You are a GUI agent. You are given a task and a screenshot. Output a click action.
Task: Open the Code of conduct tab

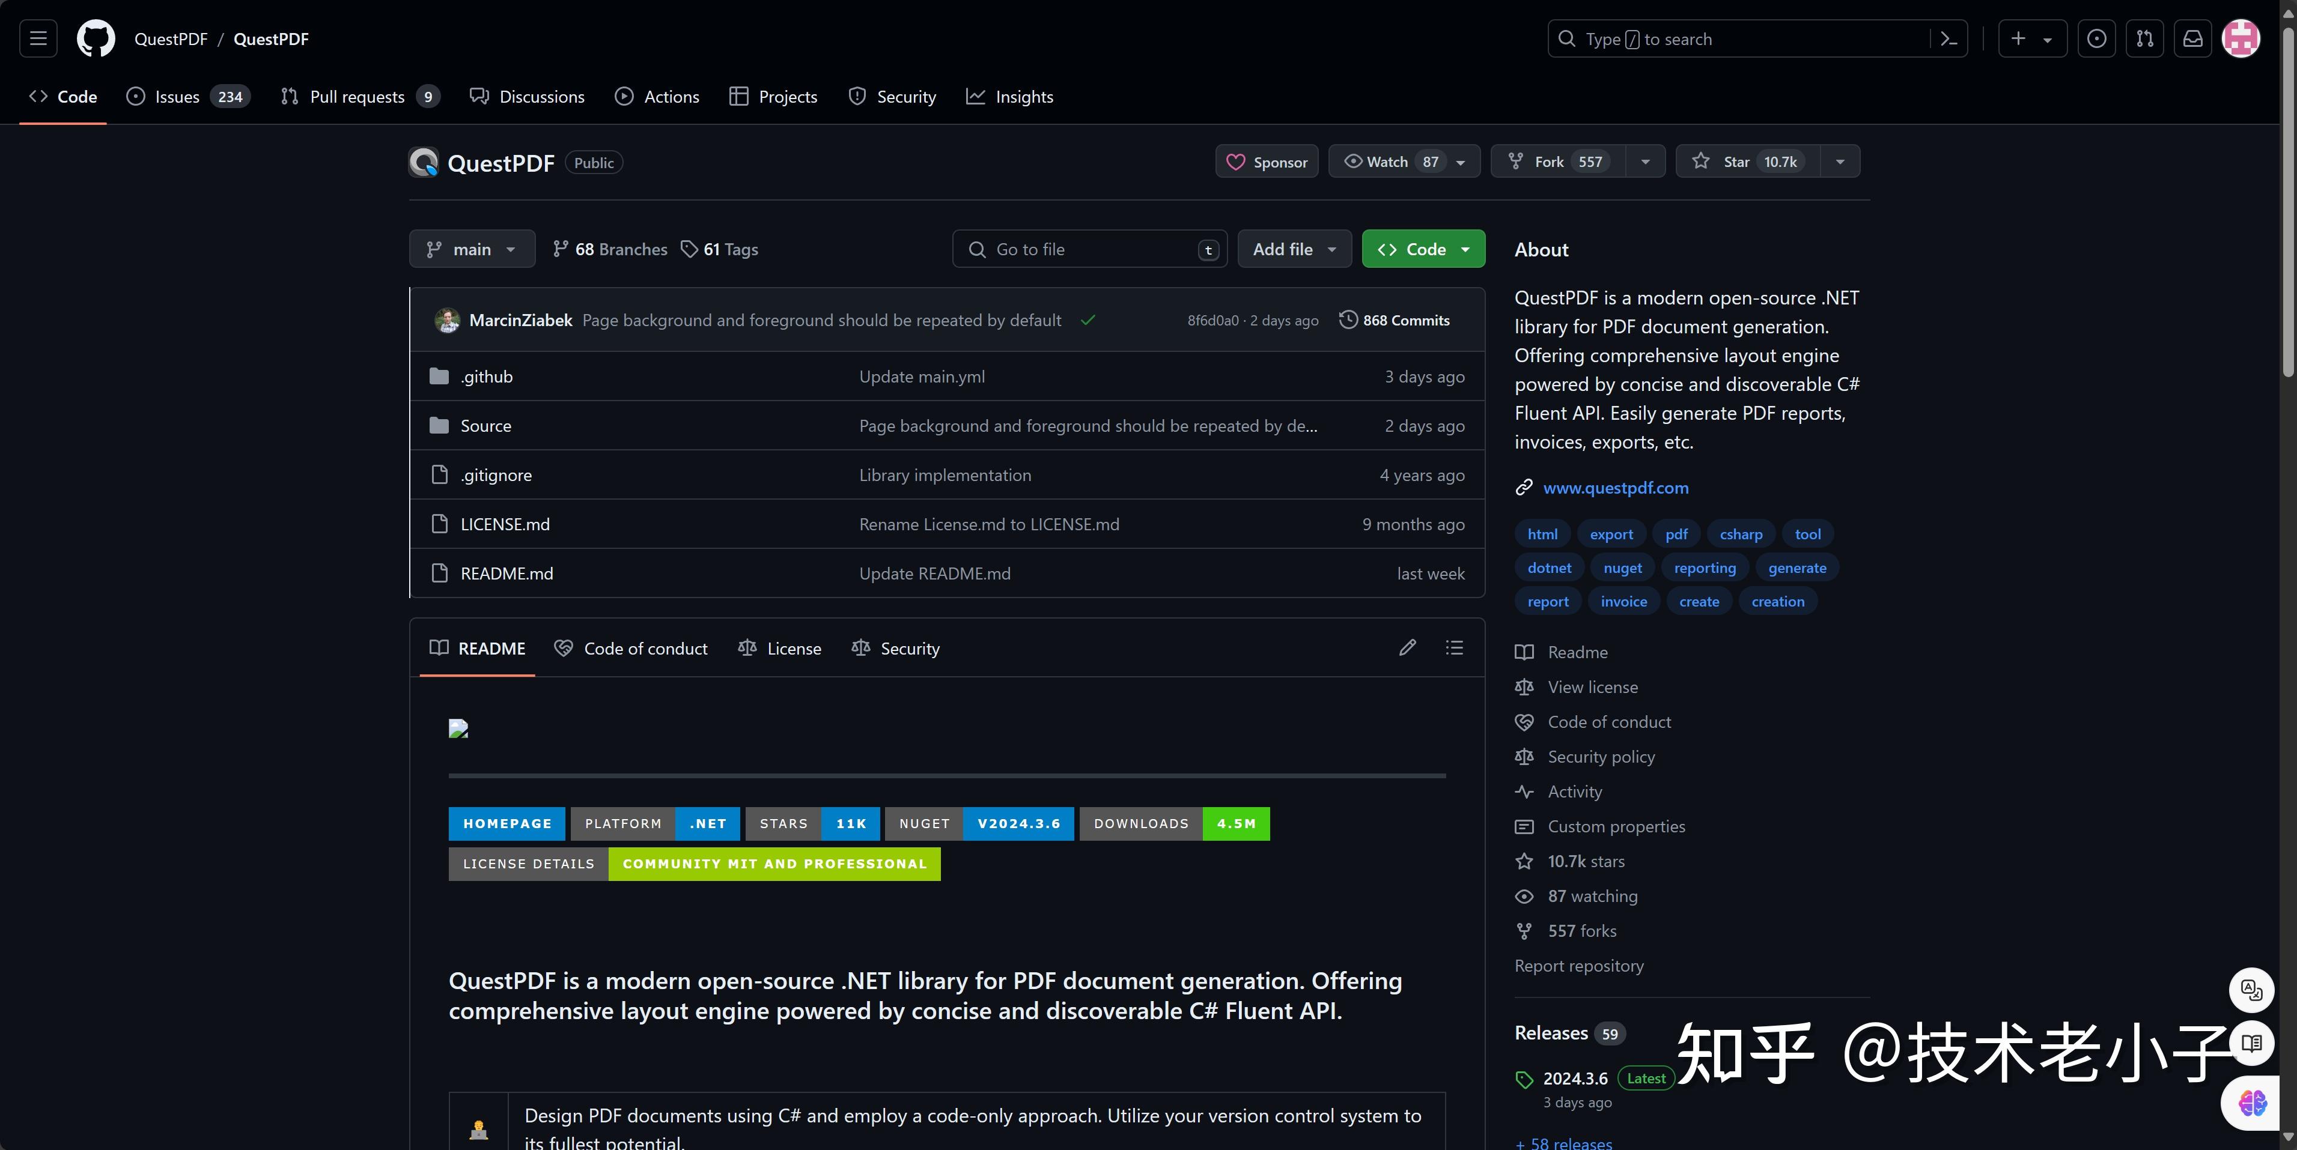(x=631, y=649)
